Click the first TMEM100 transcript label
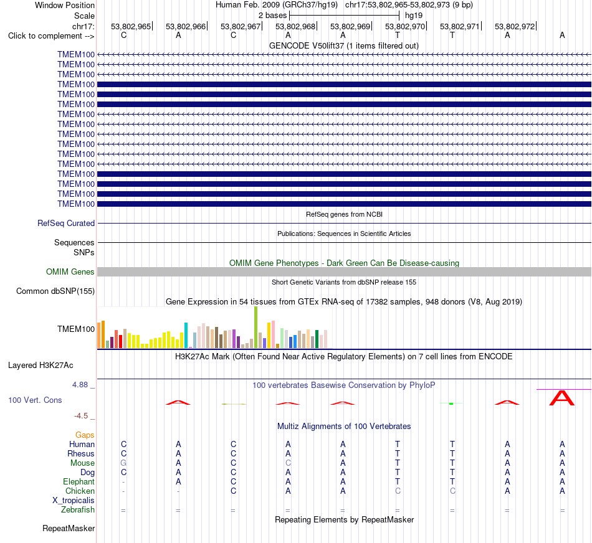The width and height of the screenshot is (592, 543). pos(76,54)
